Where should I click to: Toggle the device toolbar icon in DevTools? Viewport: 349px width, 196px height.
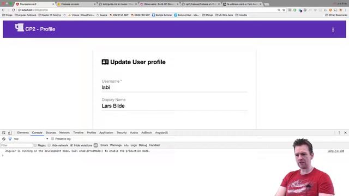coord(10,133)
